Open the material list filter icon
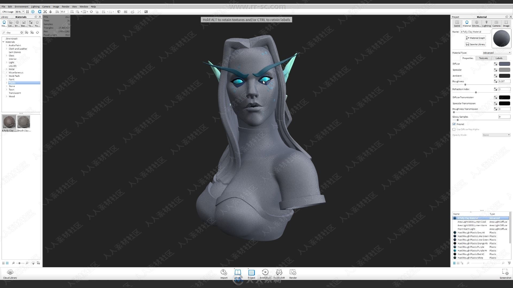This screenshot has width=513, height=288. [509, 263]
